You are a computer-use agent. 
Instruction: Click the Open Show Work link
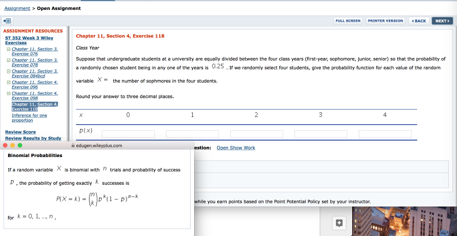236,148
